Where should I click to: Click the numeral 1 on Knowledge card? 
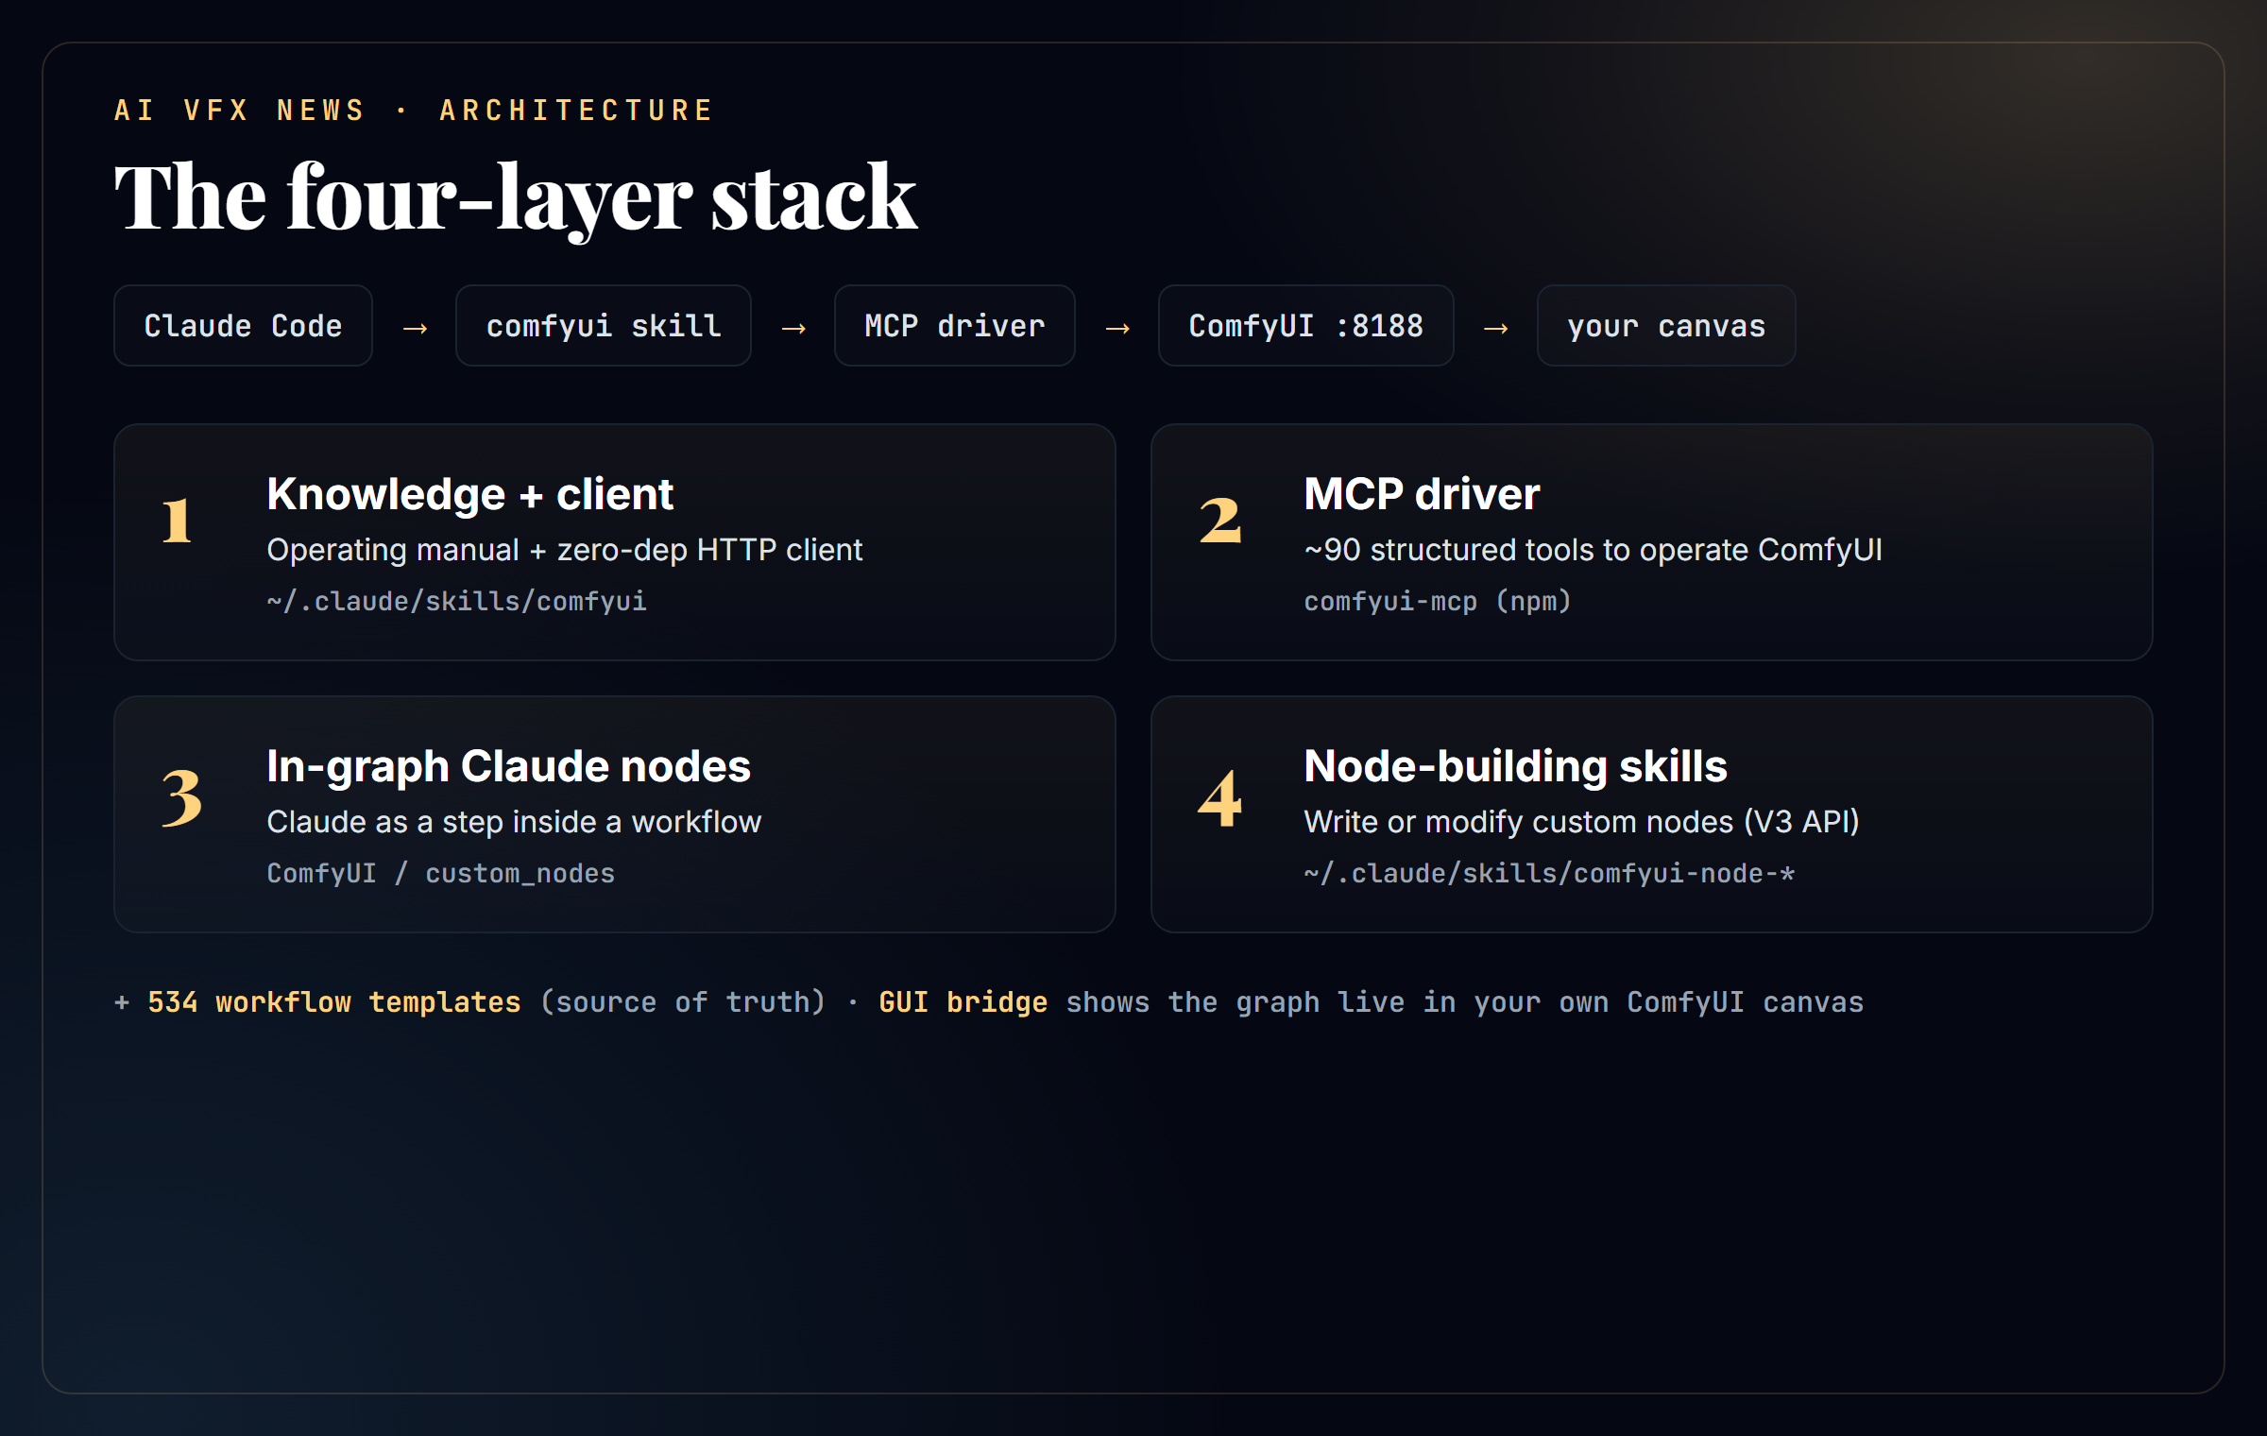(177, 521)
